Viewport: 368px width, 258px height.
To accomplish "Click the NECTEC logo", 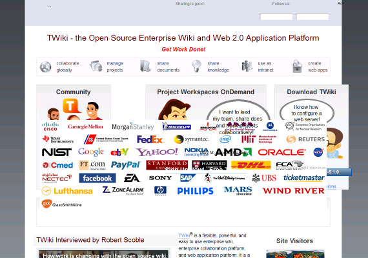I will 57,178.
